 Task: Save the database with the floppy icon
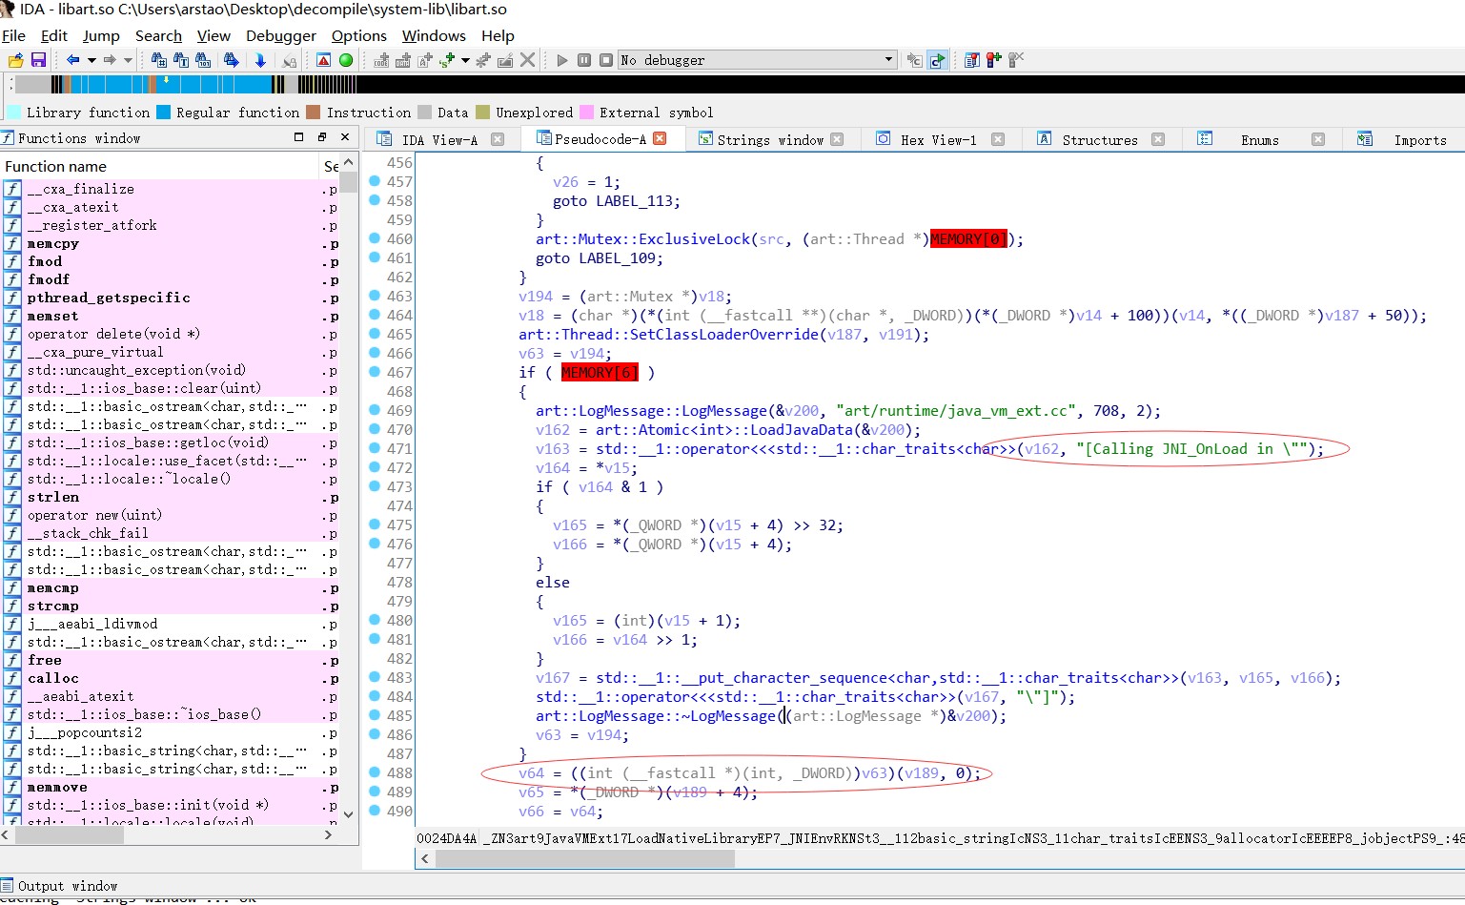tap(38, 60)
